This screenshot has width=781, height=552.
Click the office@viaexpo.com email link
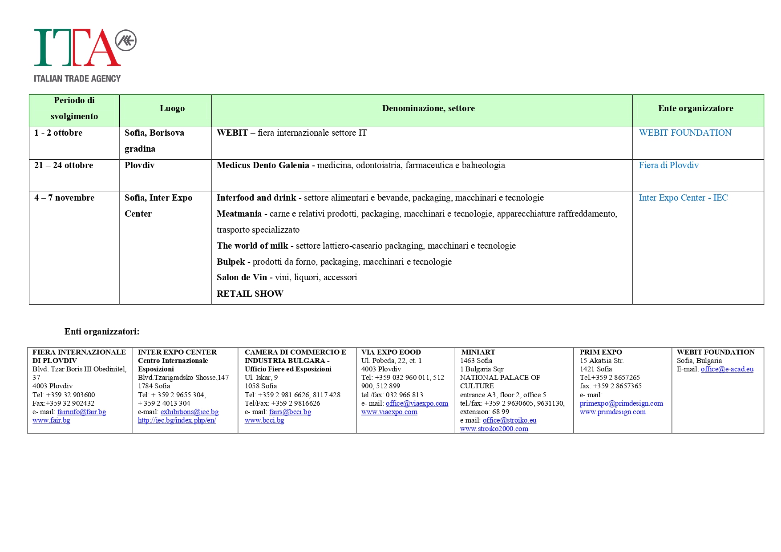click(417, 403)
